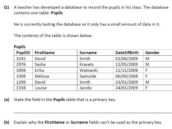Click the cell with PupilID 2976
This screenshot has width=172, height=129.
(21, 64)
